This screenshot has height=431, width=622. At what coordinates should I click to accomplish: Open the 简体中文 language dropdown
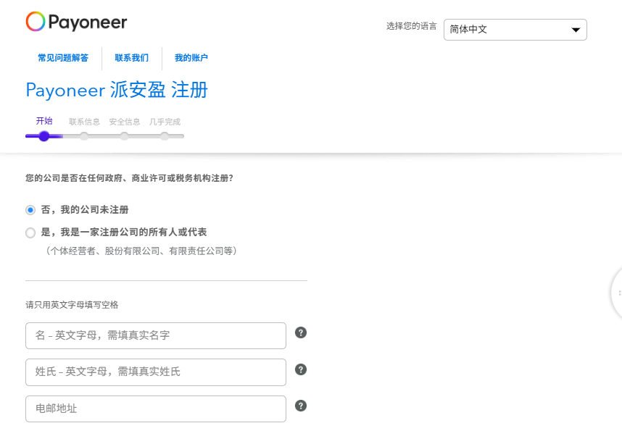click(515, 30)
